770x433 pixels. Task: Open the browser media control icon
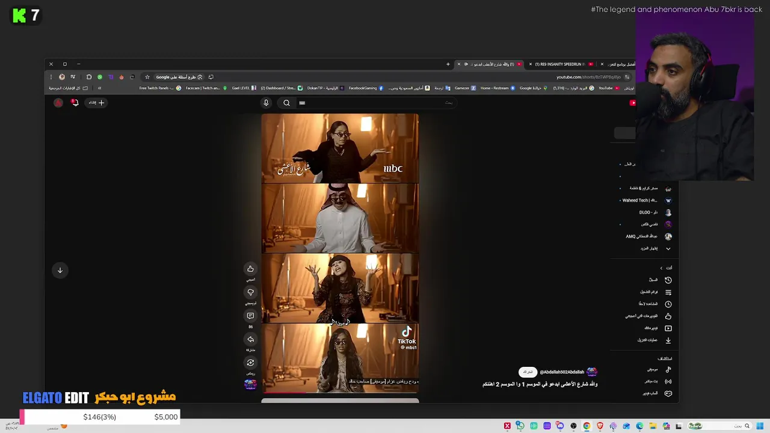73,77
